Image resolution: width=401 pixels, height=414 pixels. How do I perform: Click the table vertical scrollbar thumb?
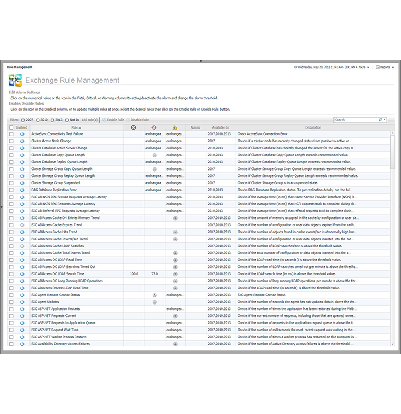tap(392, 153)
